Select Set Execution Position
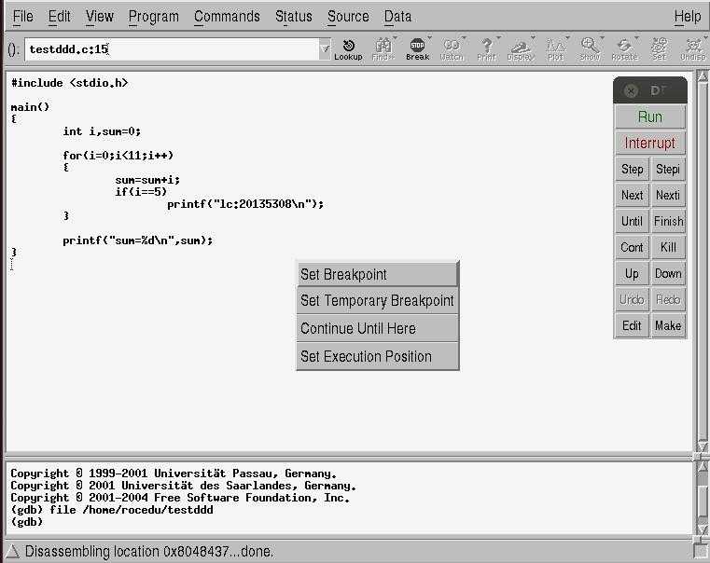This screenshot has width=710, height=563. pos(377,356)
